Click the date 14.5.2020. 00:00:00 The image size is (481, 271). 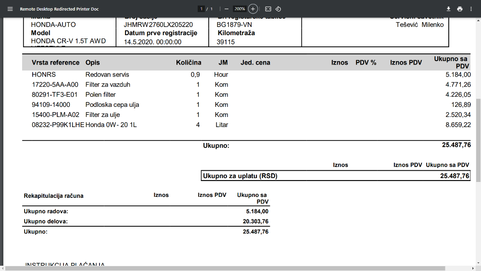click(152, 42)
